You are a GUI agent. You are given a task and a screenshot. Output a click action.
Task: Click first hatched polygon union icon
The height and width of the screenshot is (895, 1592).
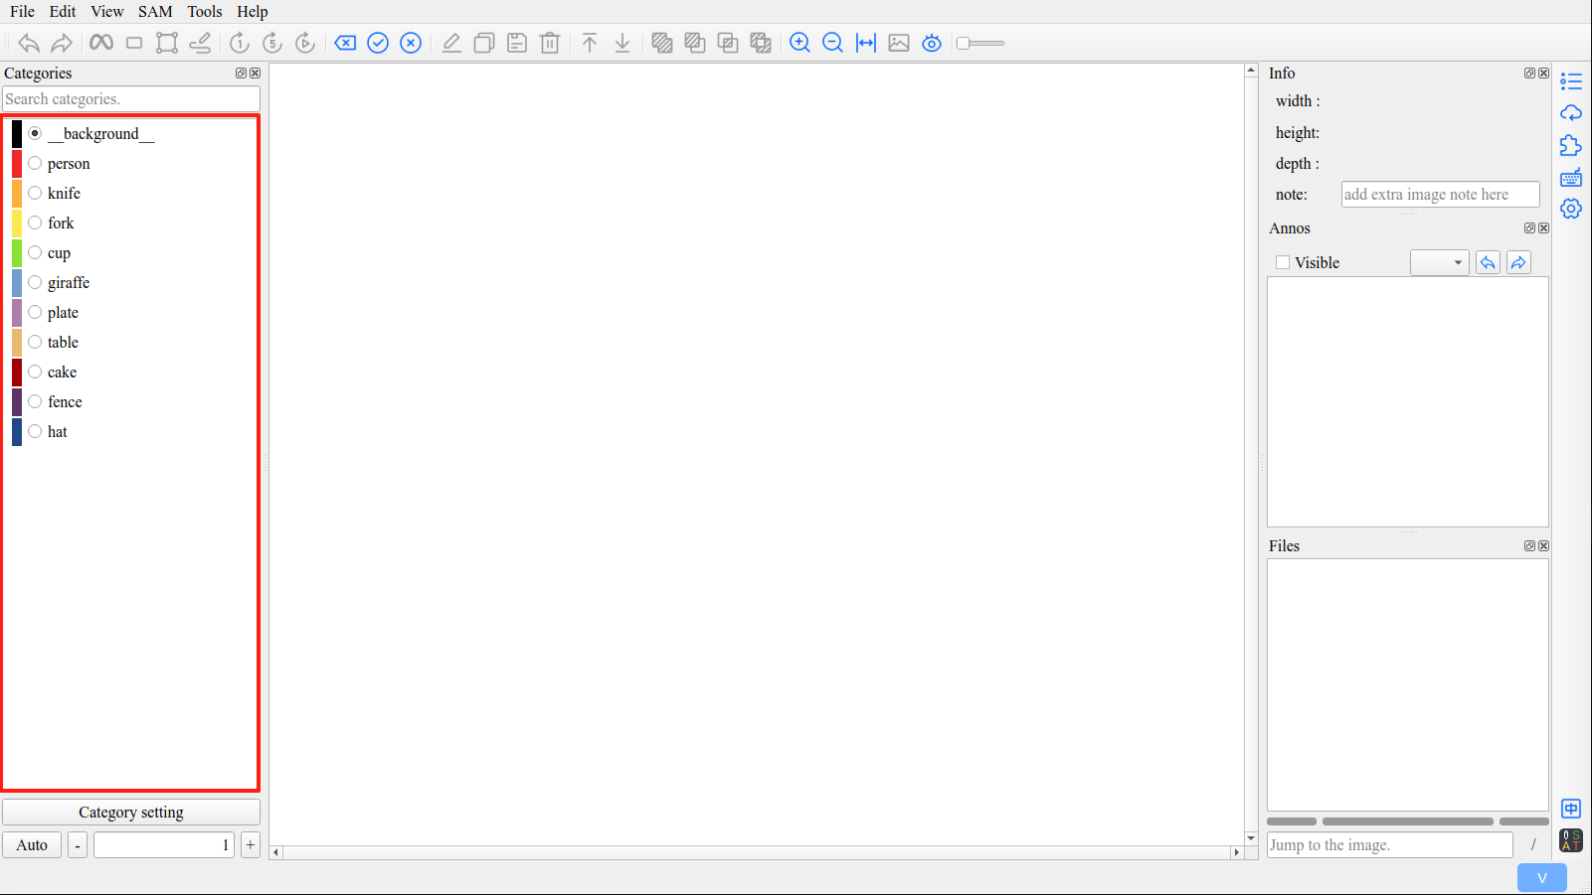[662, 43]
